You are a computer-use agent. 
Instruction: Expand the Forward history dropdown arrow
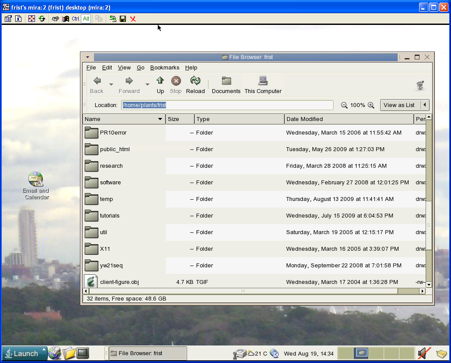147,84
